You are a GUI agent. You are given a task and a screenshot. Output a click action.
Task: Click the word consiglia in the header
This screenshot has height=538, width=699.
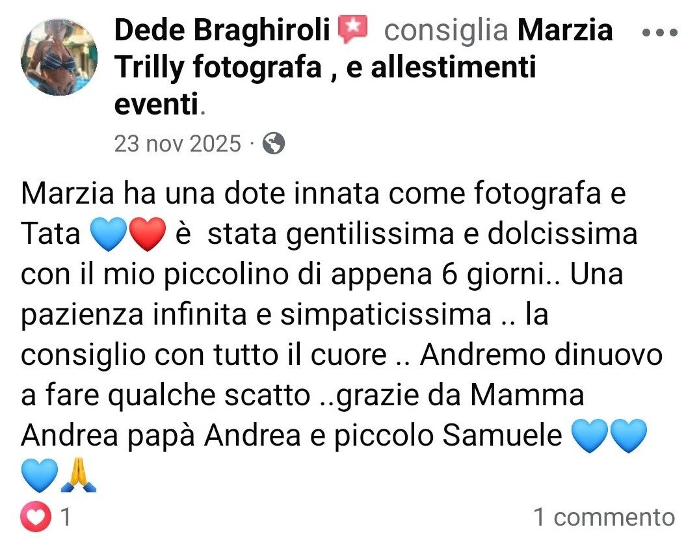(x=446, y=30)
